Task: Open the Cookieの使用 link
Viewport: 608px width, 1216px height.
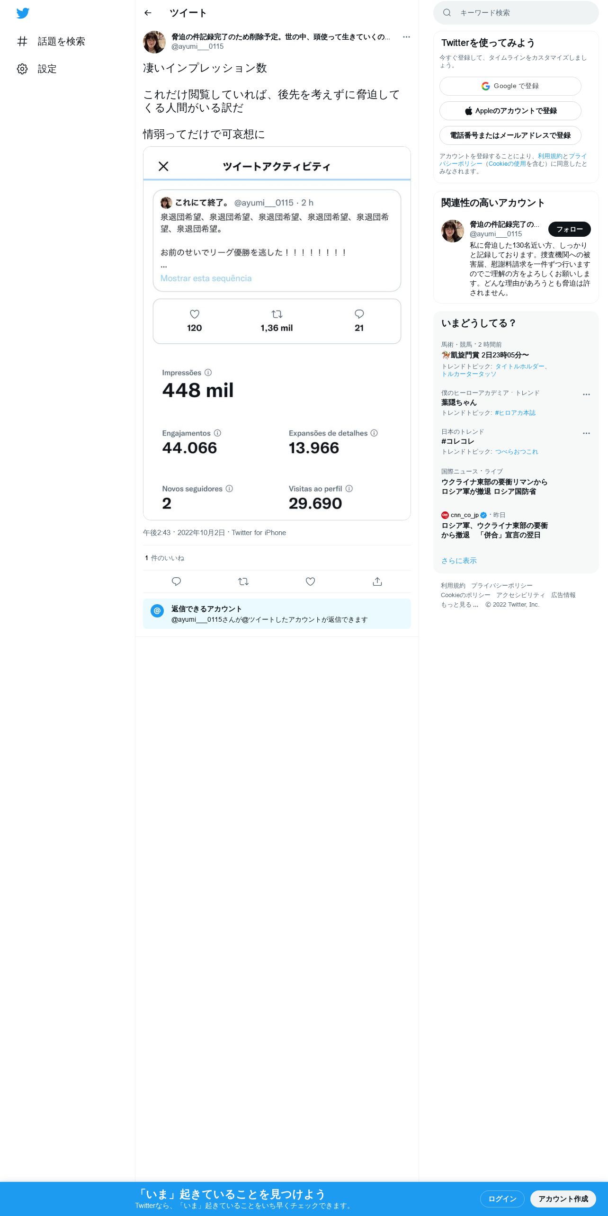Action: click(507, 164)
